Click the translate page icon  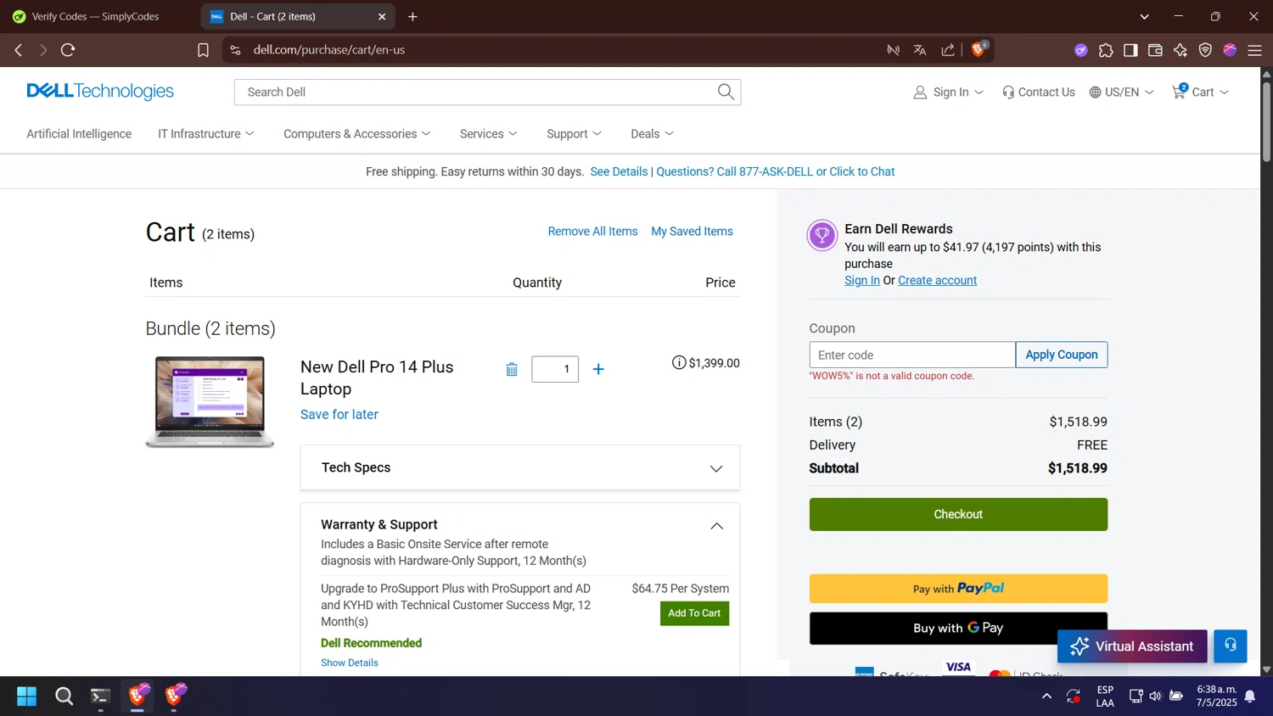tap(920, 50)
